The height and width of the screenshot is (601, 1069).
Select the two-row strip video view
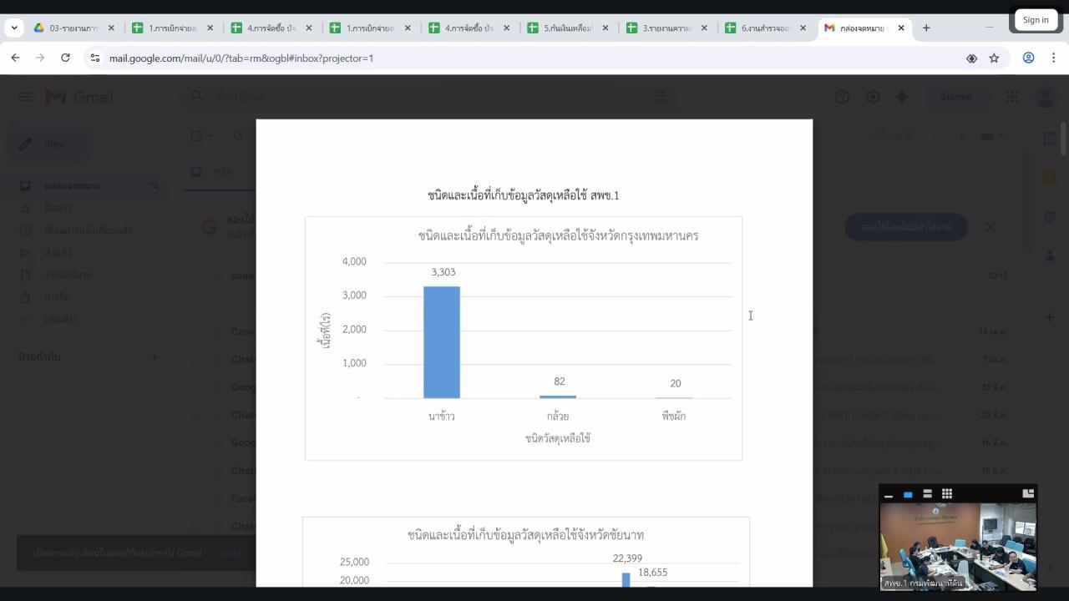click(927, 494)
